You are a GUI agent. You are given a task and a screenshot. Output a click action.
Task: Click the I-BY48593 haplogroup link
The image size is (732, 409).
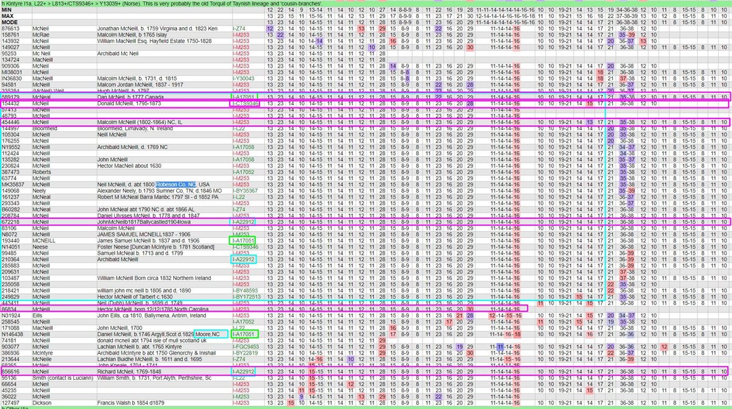click(245, 290)
